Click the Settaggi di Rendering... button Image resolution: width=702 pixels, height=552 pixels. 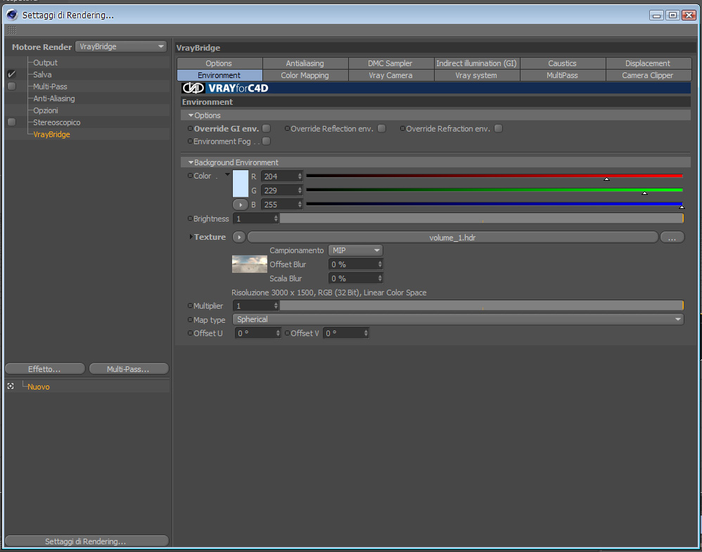(x=87, y=541)
